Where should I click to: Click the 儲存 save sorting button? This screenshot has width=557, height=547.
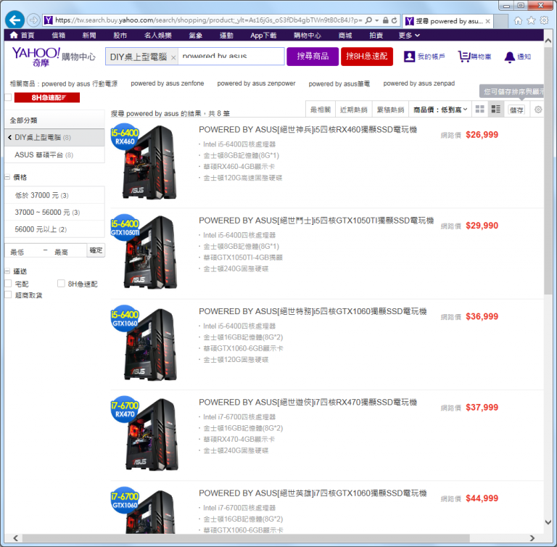point(517,110)
